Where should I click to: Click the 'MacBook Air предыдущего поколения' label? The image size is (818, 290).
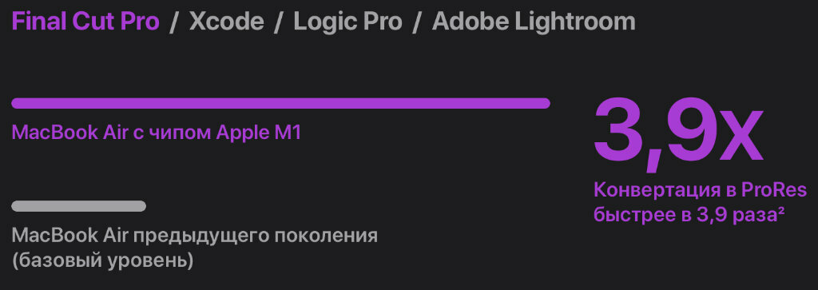(x=195, y=236)
